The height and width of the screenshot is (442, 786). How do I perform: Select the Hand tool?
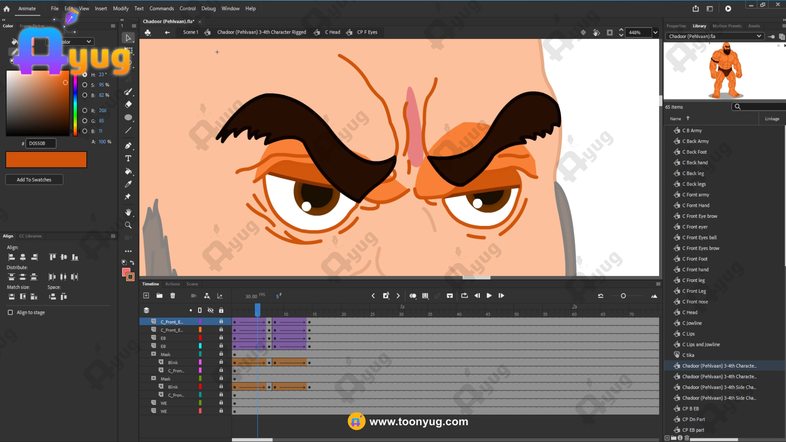pos(128,212)
